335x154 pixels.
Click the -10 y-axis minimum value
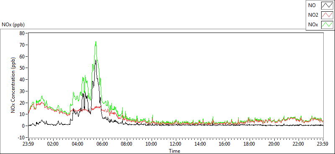coord(21,137)
